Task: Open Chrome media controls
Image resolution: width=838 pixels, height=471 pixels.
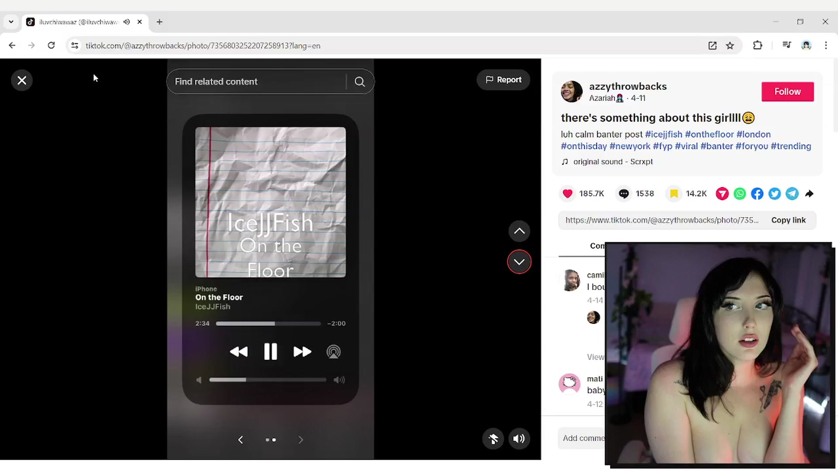Action: click(x=786, y=45)
